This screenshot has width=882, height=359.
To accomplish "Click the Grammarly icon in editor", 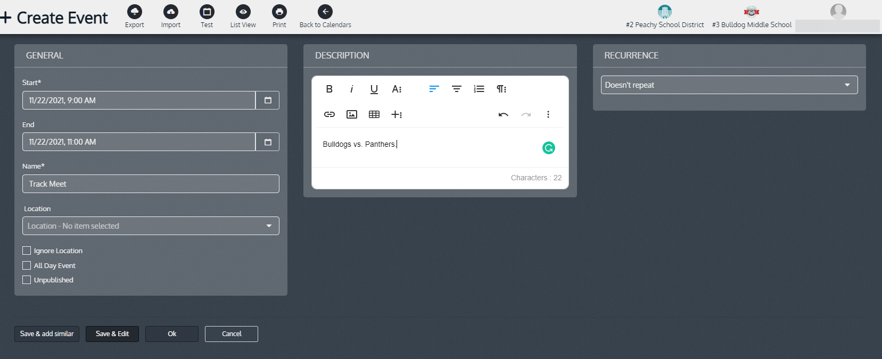I will point(549,148).
